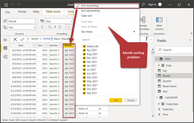The height and width of the screenshot is (123, 194).
Task: Collapse the Date table in Fields
Action: click(157, 59)
